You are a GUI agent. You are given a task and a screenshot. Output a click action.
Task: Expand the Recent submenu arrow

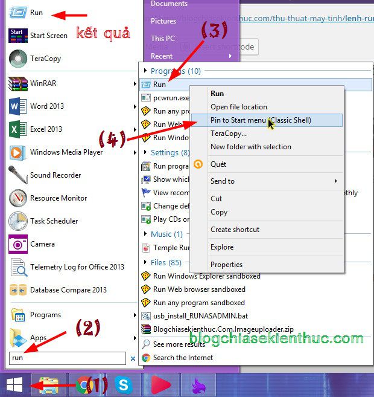pos(230,56)
